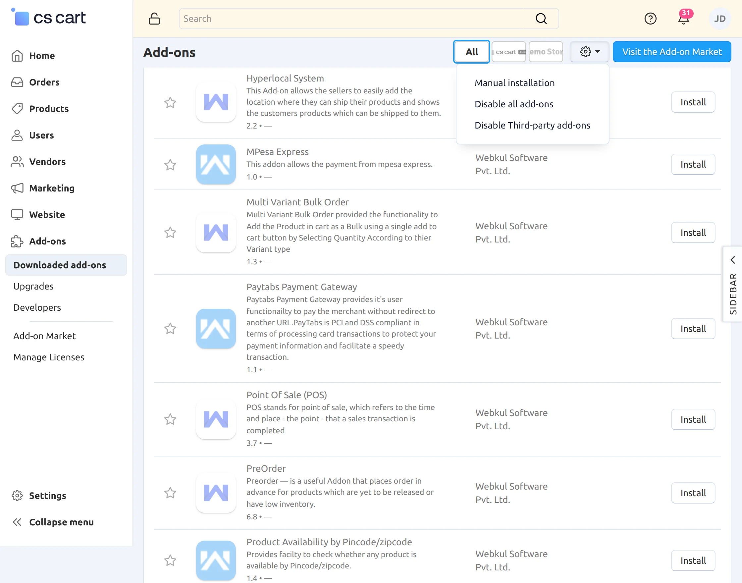Open the Upgrades submenu item
Viewport: 742px width, 583px height.
point(33,286)
